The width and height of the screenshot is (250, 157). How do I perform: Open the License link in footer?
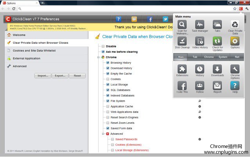click(28, 151)
